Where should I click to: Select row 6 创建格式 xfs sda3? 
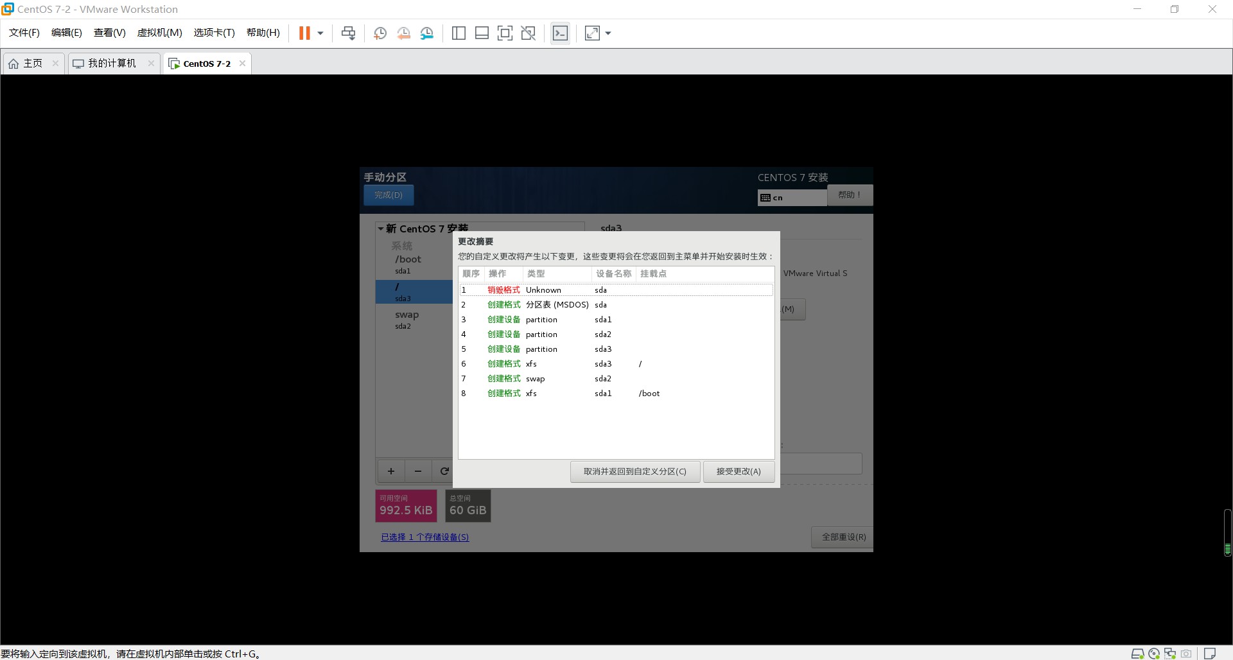point(616,364)
